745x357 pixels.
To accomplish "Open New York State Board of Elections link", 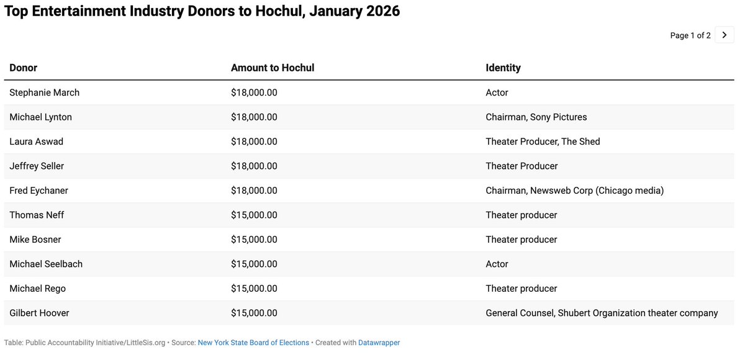I will (253, 343).
